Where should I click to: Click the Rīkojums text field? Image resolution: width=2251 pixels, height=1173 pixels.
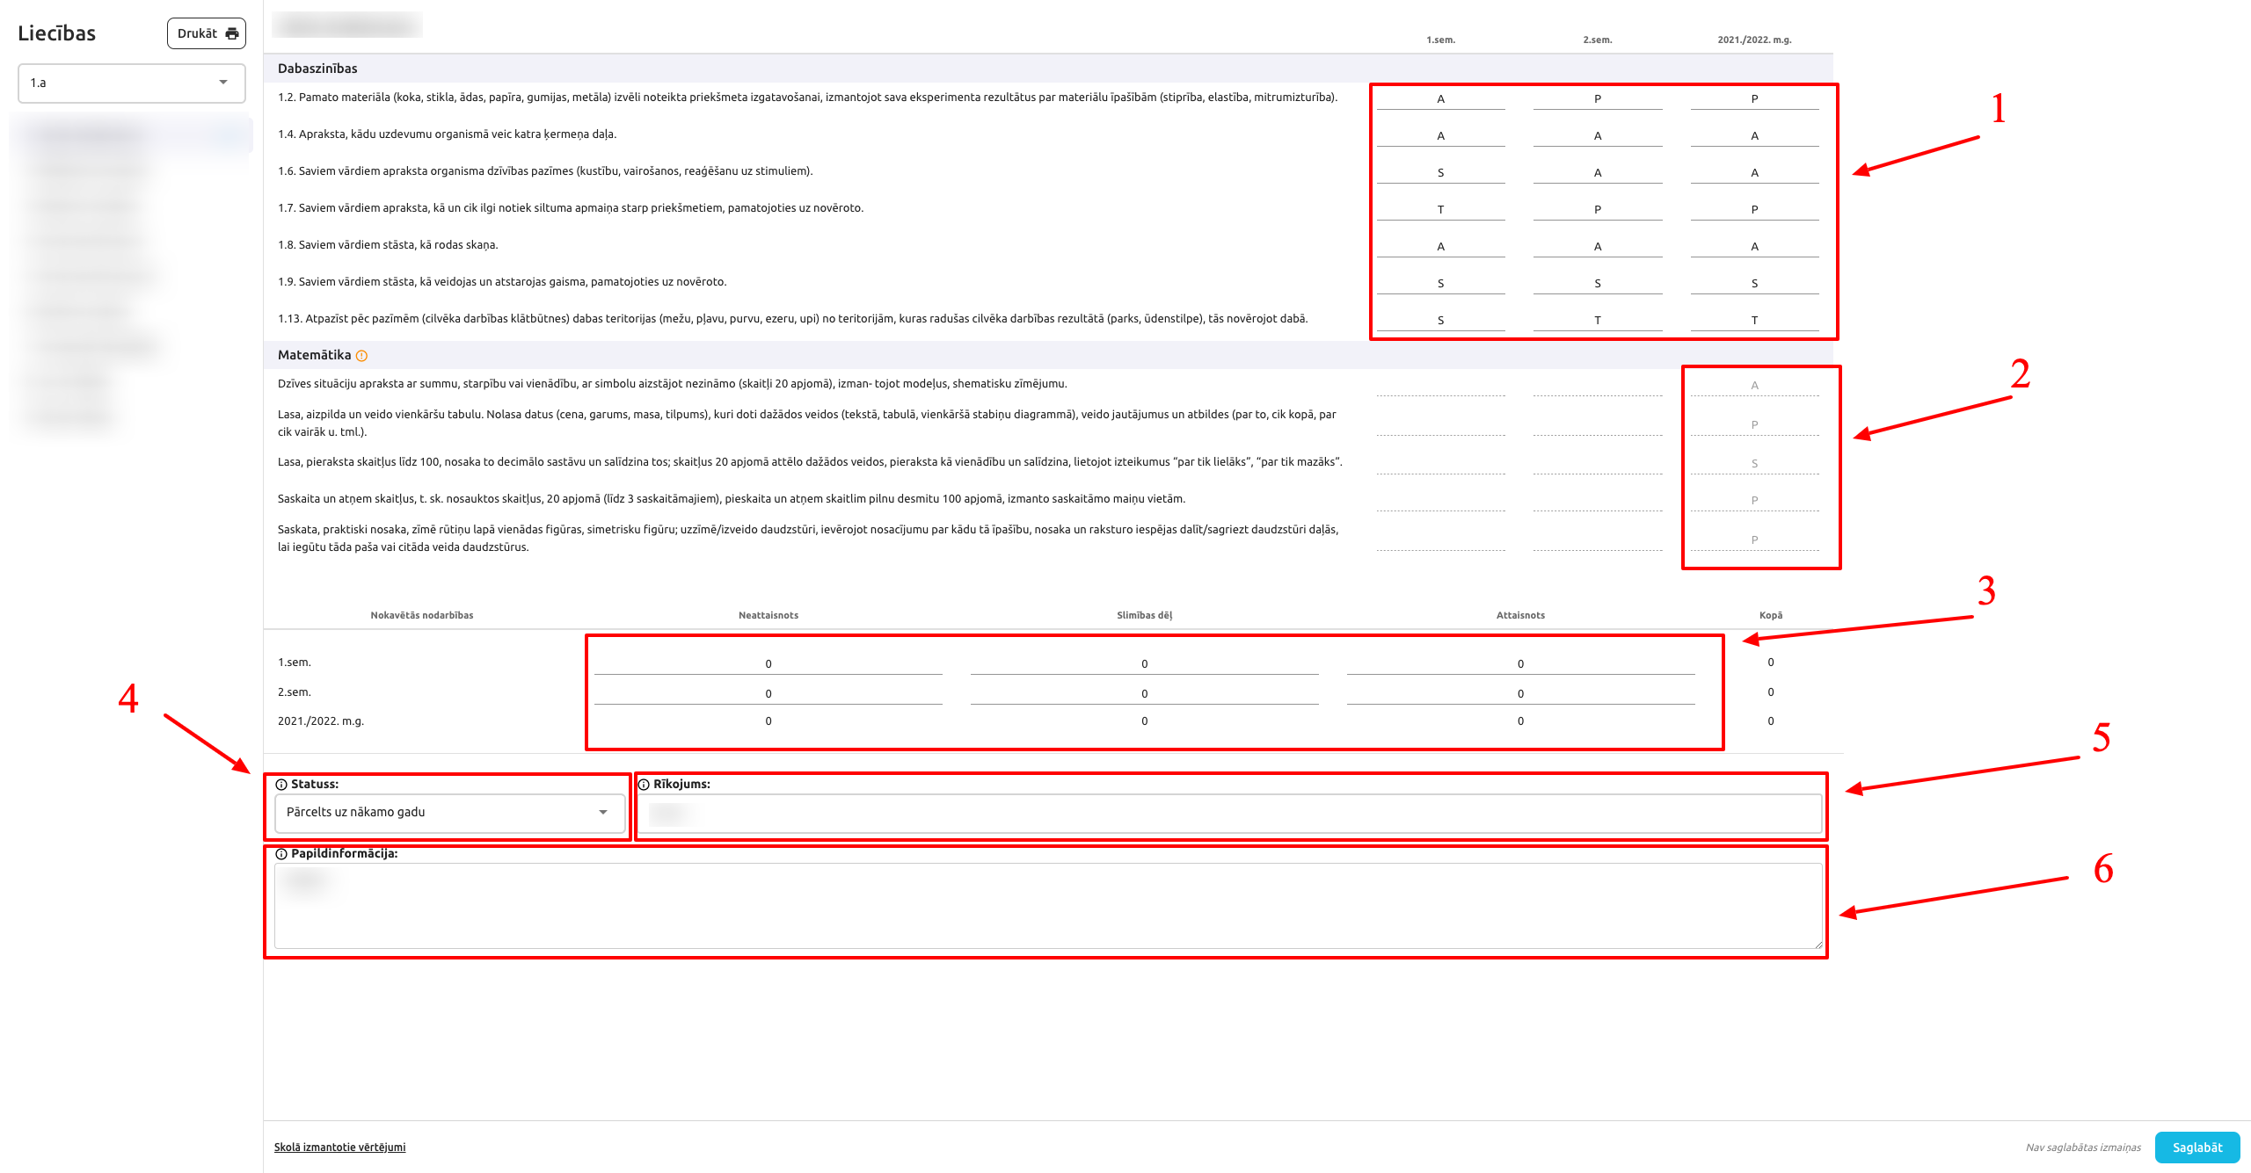click(x=1231, y=814)
